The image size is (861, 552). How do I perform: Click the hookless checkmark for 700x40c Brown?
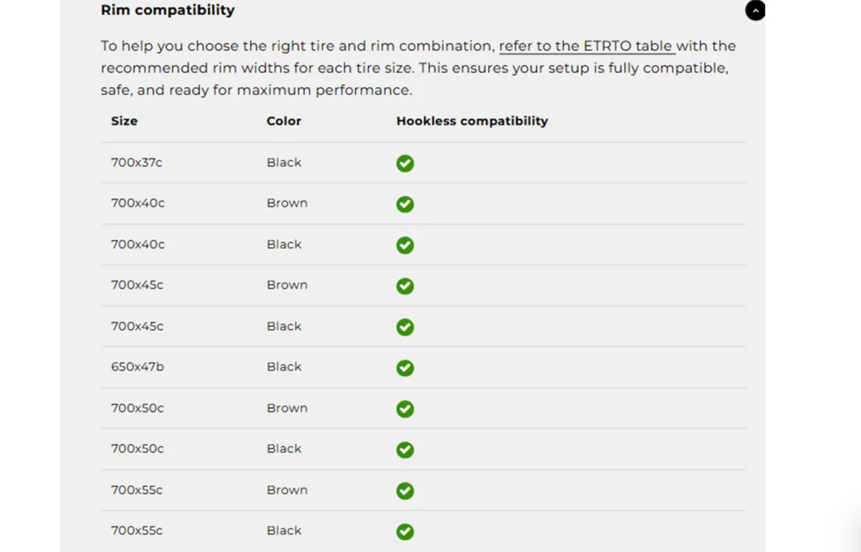point(405,204)
